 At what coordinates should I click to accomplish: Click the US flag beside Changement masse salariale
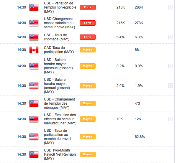34,23
